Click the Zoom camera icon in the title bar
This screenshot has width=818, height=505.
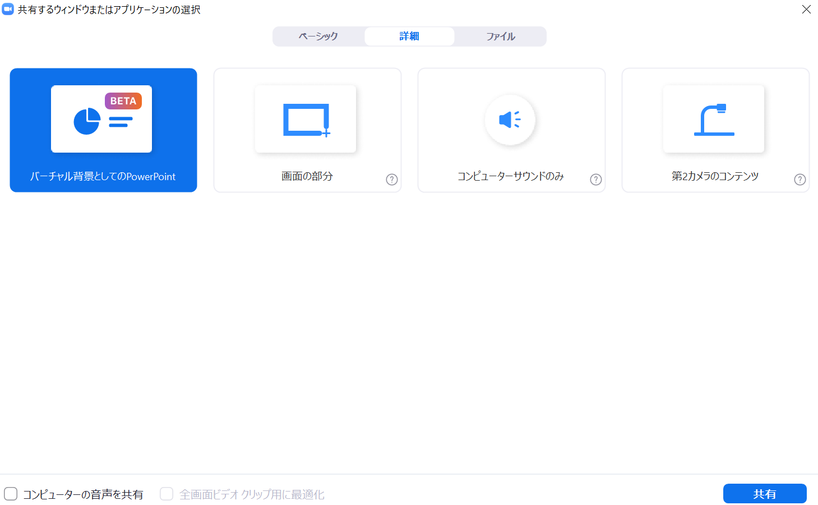[x=7, y=9]
